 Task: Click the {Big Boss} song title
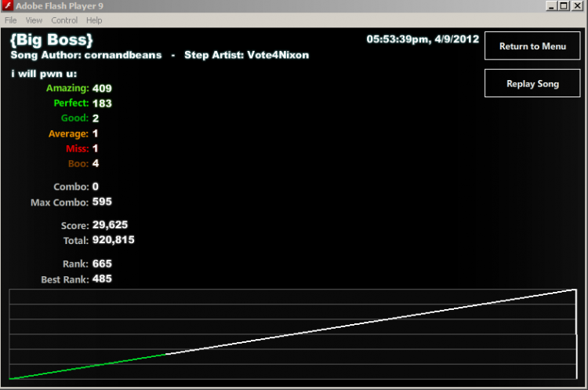coord(52,40)
